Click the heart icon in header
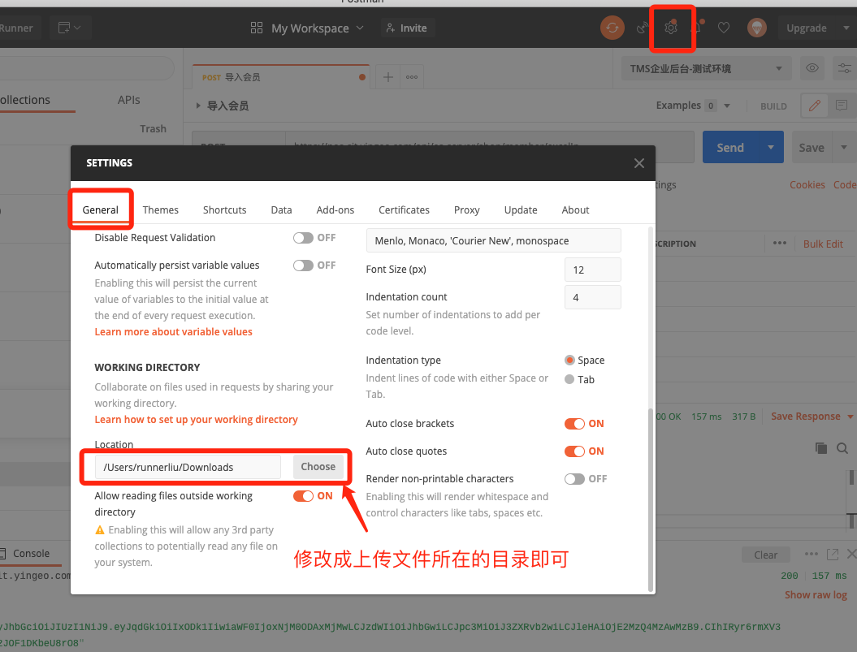The height and width of the screenshot is (652, 857). click(x=724, y=28)
